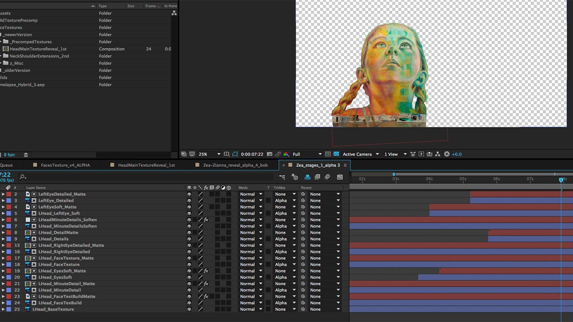
Task: Click the snapshot camera icon in viewer
Action: click(x=269, y=154)
